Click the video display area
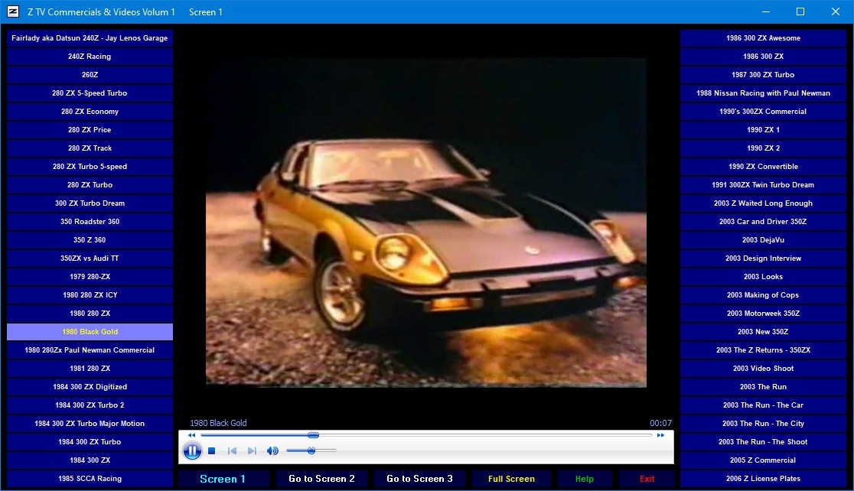The image size is (854, 491). click(426, 222)
